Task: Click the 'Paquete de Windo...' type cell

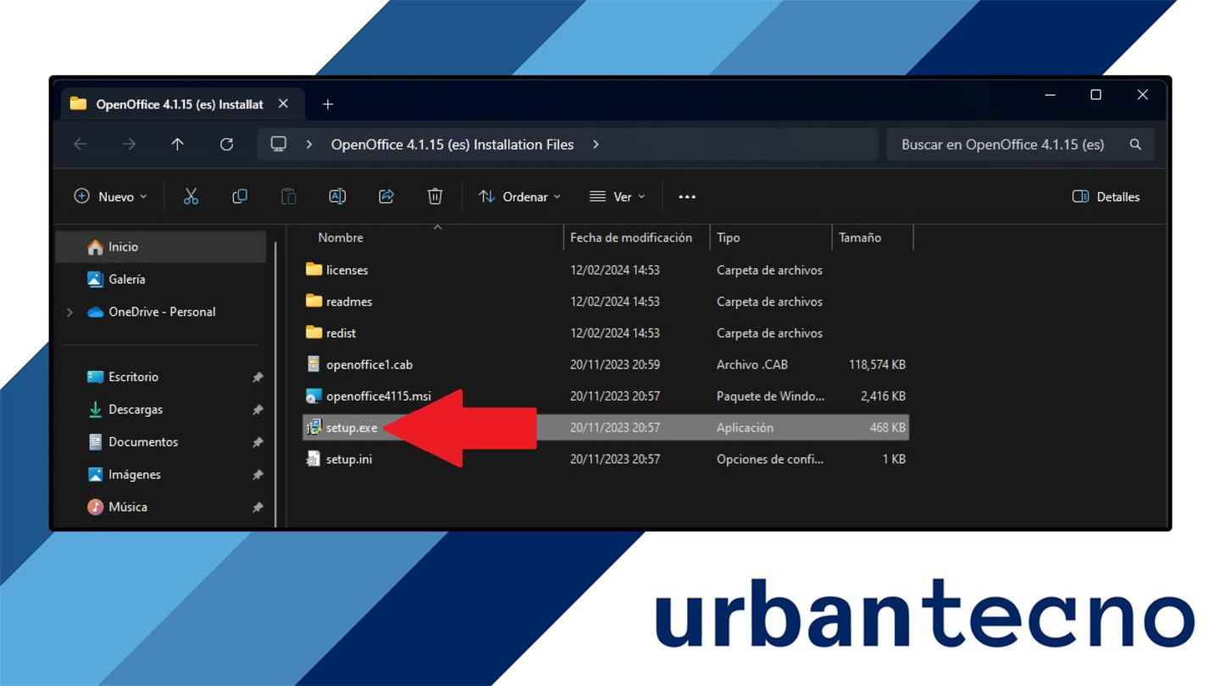Action: coord(770,396)
